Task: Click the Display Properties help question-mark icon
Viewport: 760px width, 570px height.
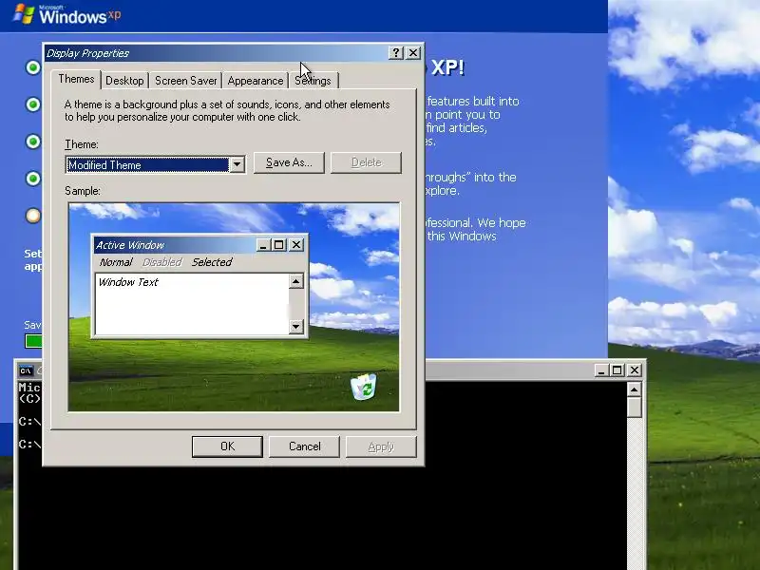Action: click(x=395, y=53)
